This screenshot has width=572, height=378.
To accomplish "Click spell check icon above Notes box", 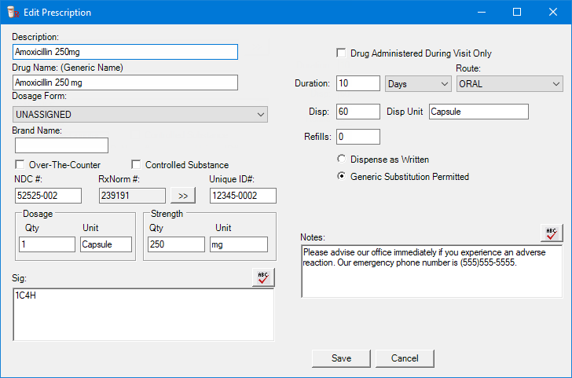I will 552,233.
